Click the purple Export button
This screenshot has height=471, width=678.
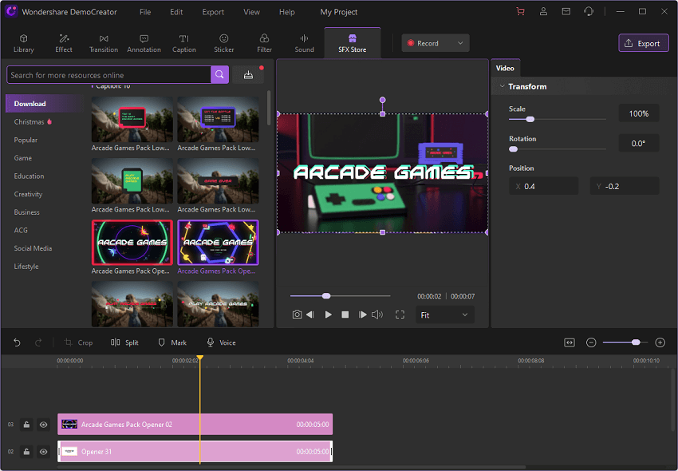[x=643, y=43]
